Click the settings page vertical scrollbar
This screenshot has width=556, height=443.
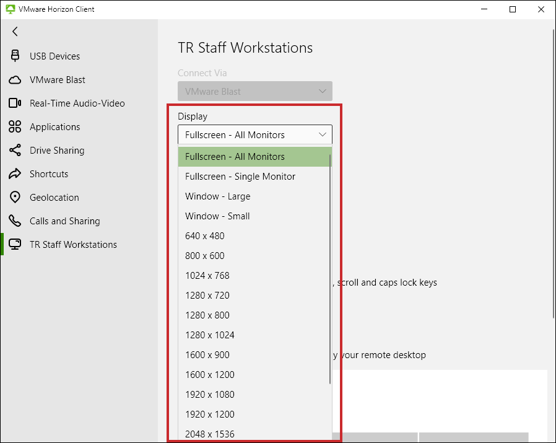coord(553,174)
